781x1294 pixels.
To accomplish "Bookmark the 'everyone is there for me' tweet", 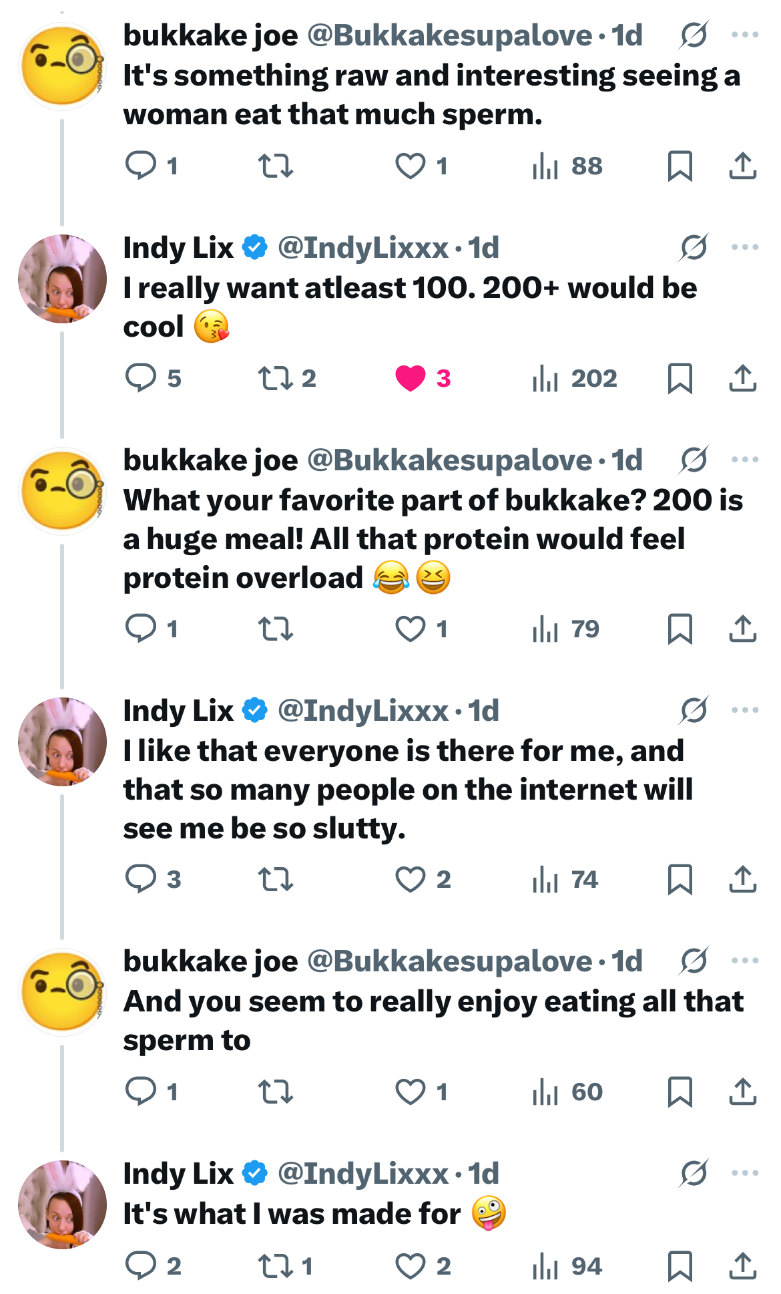I will pos(680,879).
